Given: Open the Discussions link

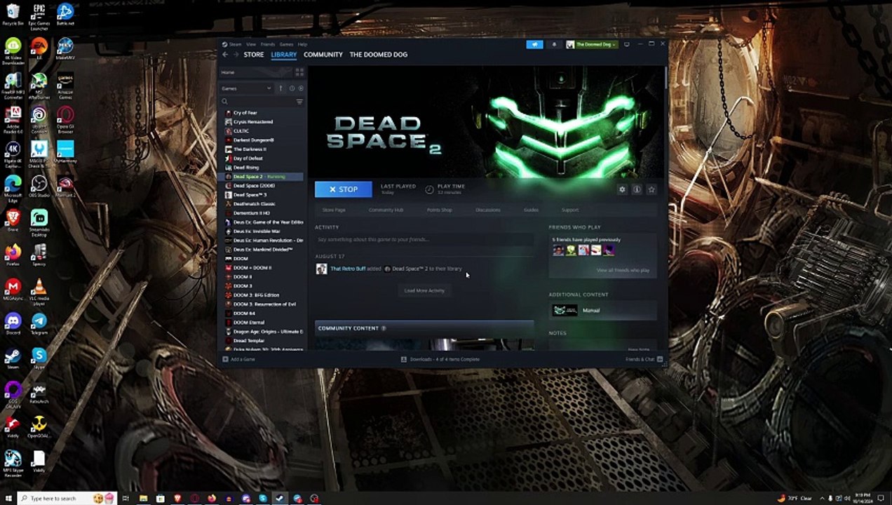Looking at the screenshot, I should (488, 210).
